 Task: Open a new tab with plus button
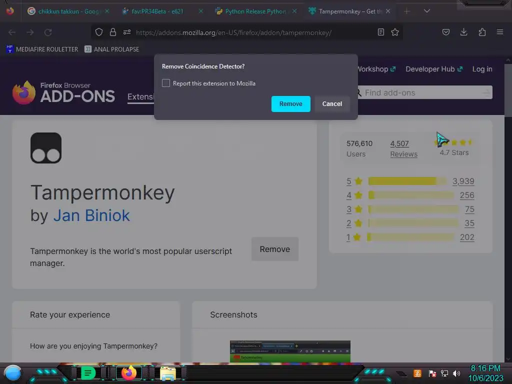coord(406,11)
